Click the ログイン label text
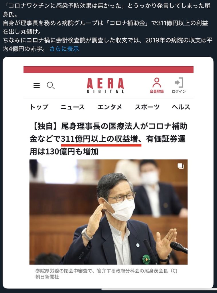The image size is (217, 293). click(x=179, y=91)
